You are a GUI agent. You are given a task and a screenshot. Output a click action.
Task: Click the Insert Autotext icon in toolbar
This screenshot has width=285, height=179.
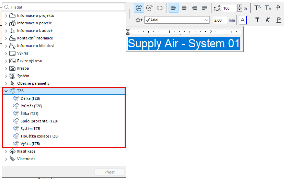coord(139,8)
